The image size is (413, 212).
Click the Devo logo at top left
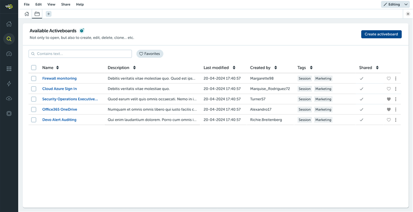[9, 6]
